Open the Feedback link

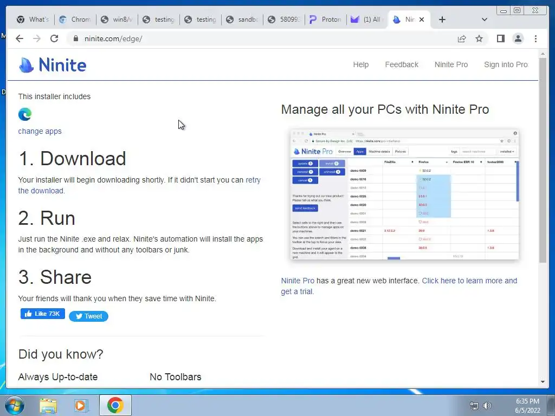(402, 65)
